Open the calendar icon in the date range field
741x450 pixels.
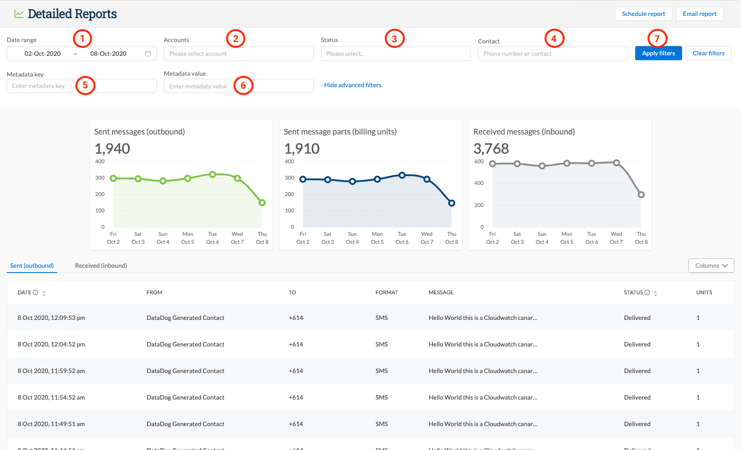(x=148, y=53)
